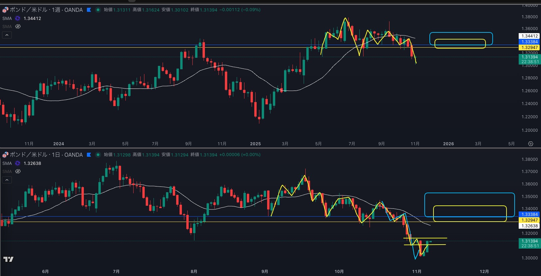The height and width of the screenshot is (276, 541).
Task: Click green market status dot on daily chart
Action: coord(98,155)
